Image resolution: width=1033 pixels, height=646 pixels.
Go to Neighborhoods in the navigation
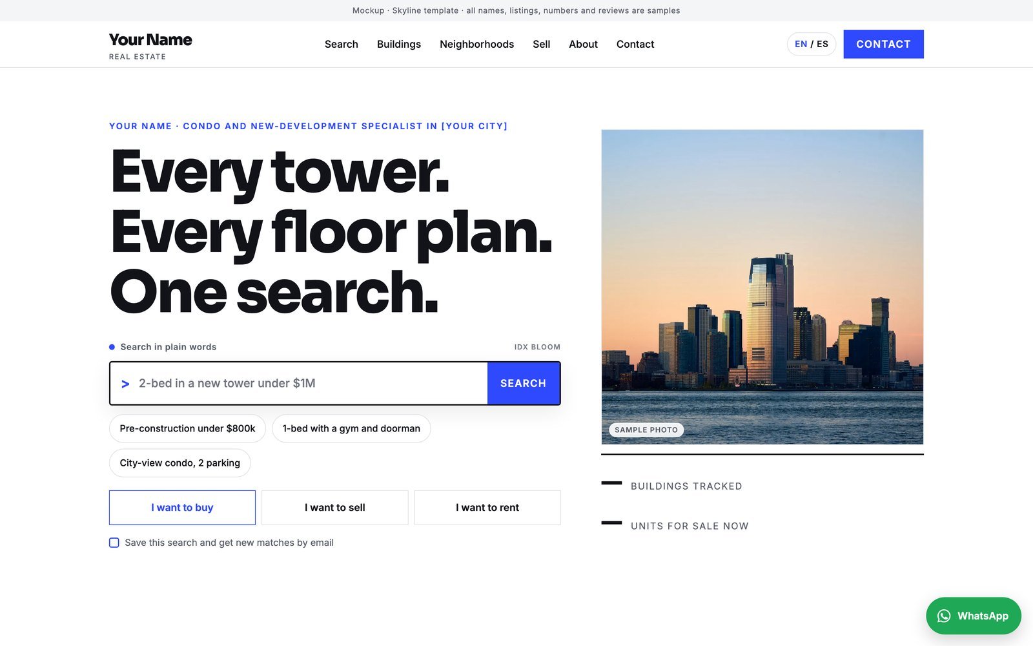click(477, 44)
